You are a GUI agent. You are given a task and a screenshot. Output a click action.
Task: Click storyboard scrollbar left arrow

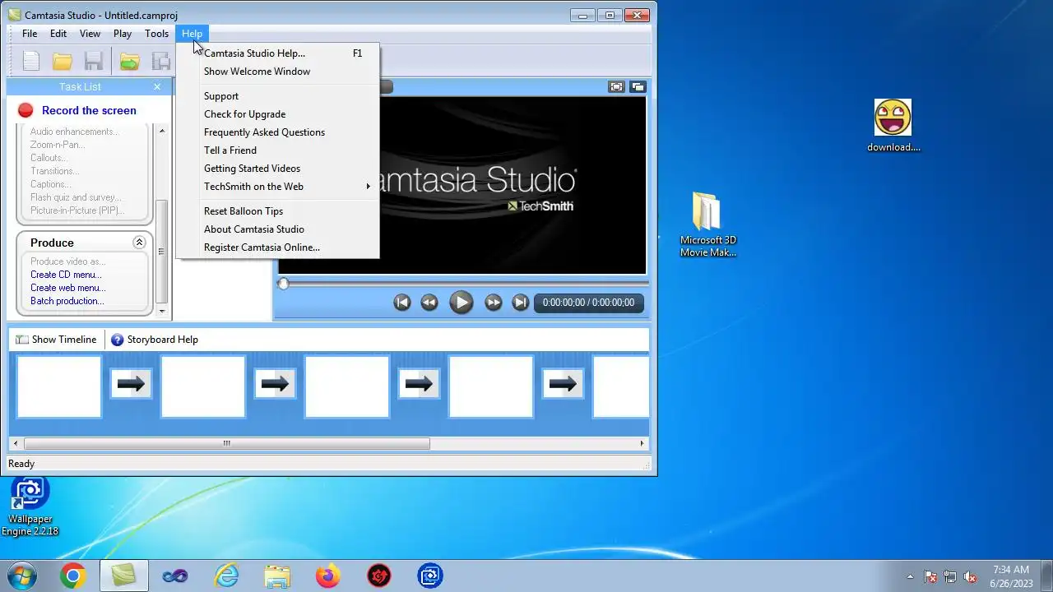[15, 443]
